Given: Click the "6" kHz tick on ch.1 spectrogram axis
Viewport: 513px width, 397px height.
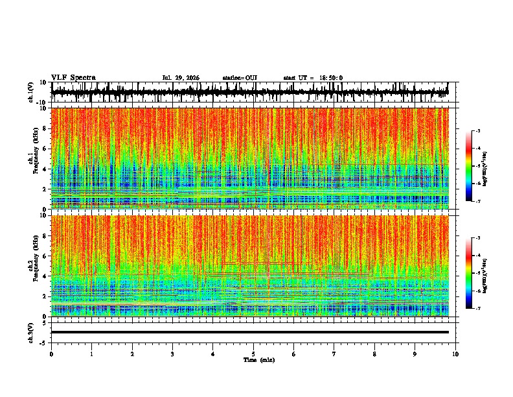Looking at the screenshot, I should click(45, 149).
